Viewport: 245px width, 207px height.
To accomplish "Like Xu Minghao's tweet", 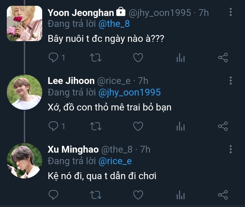I will pos(138,195).
